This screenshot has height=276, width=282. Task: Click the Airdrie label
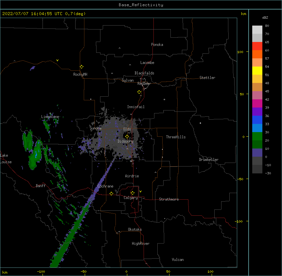click(x=132, y=176)
